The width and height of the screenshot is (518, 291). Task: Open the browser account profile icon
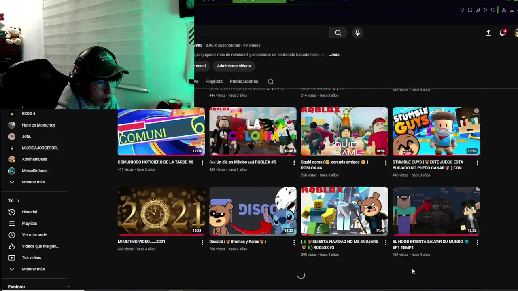click(504, 10)
